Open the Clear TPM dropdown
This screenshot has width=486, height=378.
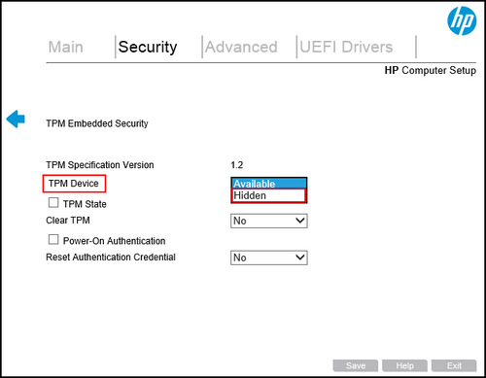[x=269, y=221]
